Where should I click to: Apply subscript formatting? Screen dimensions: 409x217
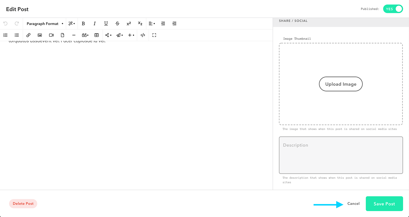pyautogui.click(x=140, y=23)
